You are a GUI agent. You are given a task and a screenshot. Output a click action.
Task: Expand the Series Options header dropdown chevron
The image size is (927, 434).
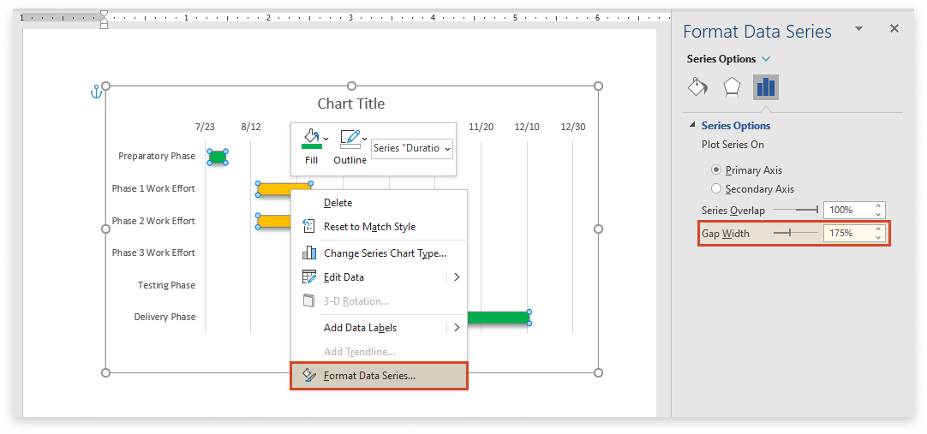coord(766,59)
